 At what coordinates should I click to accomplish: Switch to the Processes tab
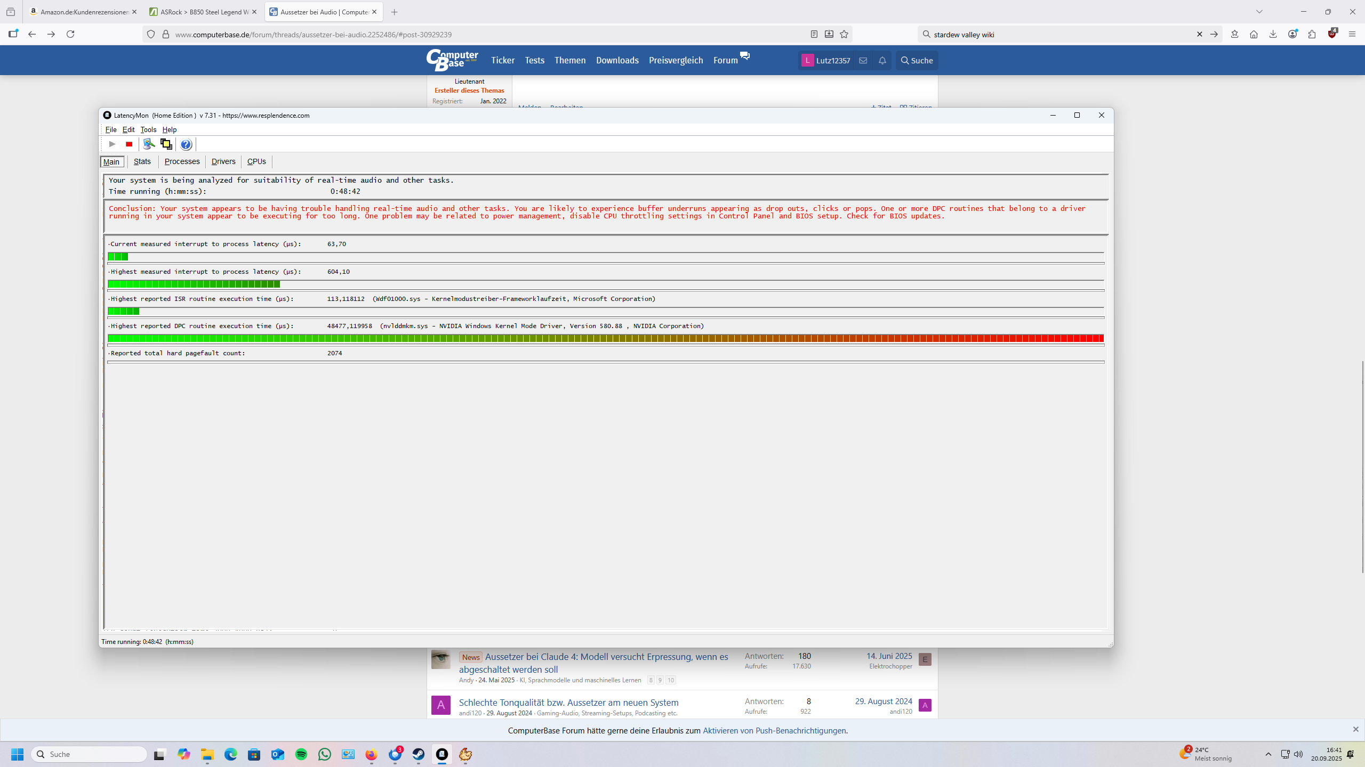(182, 162)
